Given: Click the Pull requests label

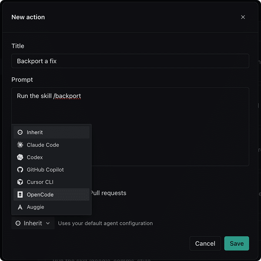Looking at the screenshot, I should click(108, 193).
